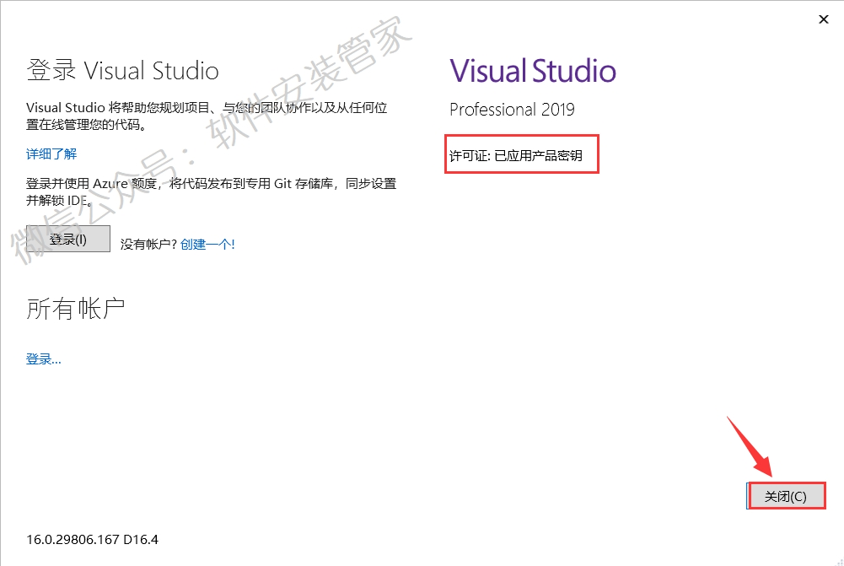Follow the 创建一个! create account link
Image resolution: width=844 pixels, height=566 pixels.
pos(207,245)
